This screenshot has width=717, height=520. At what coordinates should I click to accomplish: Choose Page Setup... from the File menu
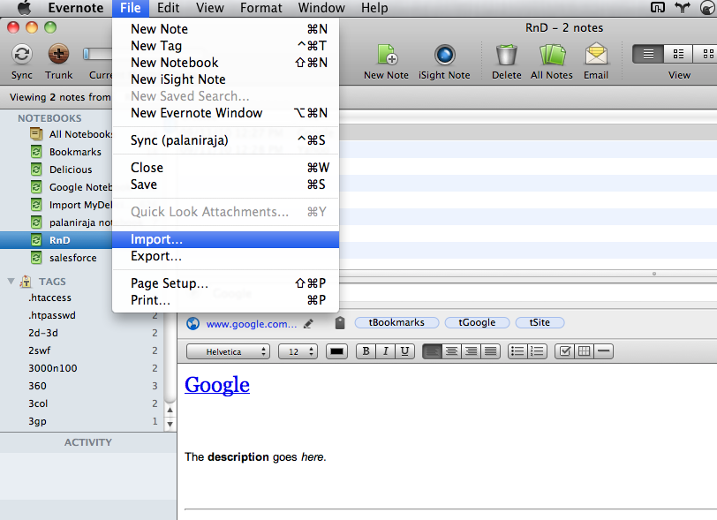[x=225, y=283]
